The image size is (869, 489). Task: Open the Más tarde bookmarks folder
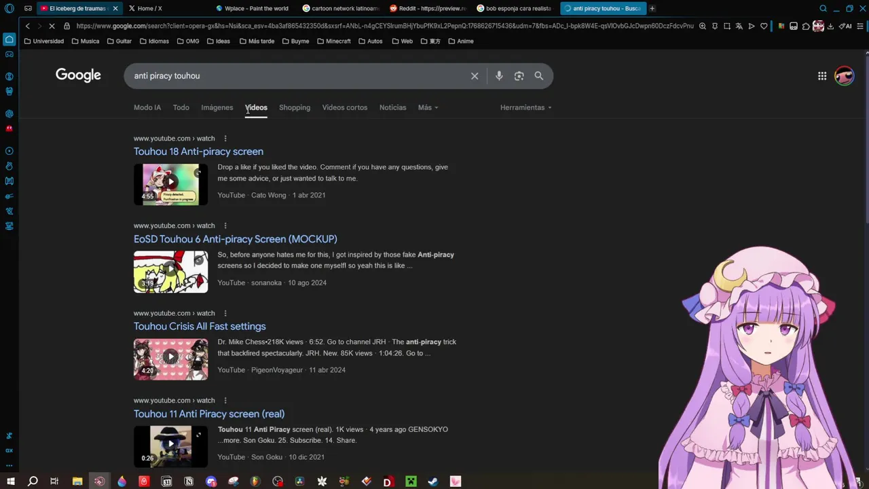coord(257,41)
